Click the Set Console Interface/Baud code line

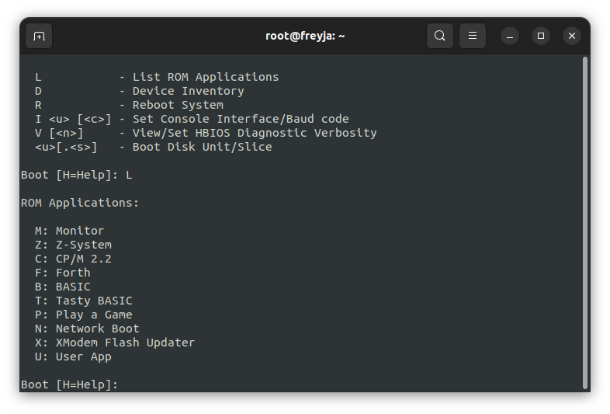192,119
